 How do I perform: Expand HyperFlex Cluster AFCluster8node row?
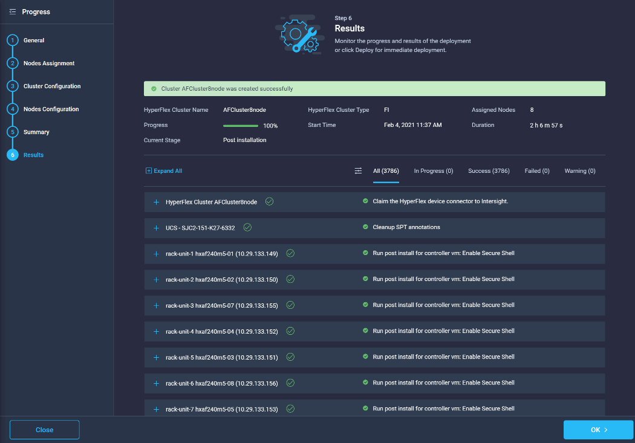tap(156, 202)
